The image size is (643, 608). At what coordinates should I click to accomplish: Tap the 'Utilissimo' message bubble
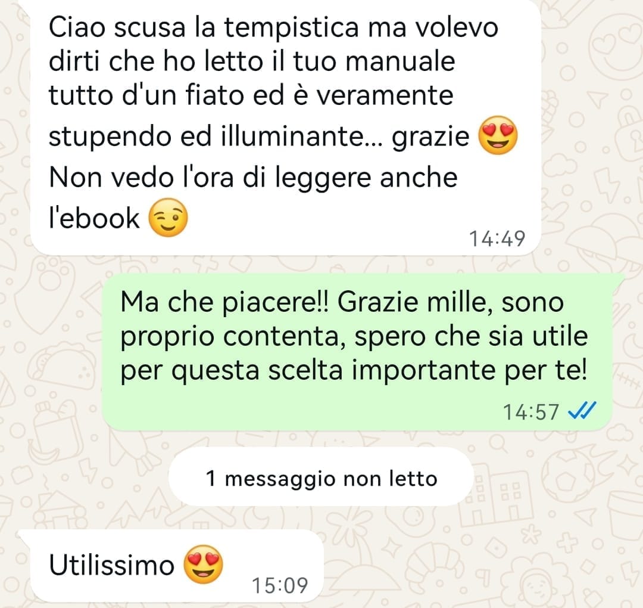click(x=177, y=566)
